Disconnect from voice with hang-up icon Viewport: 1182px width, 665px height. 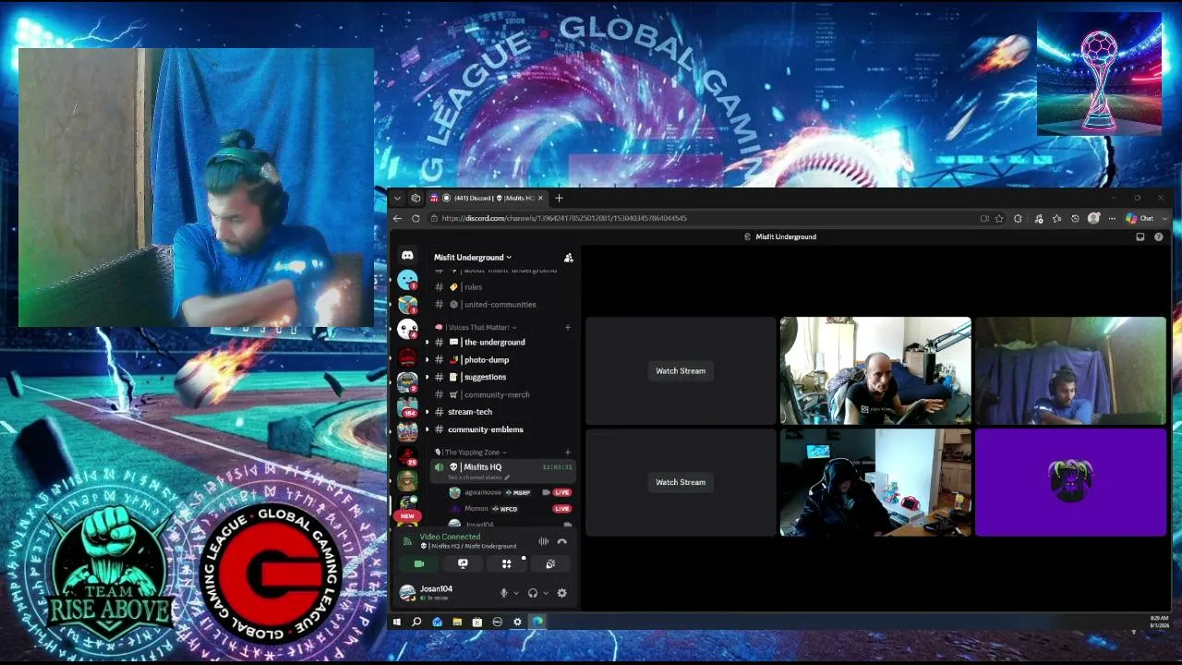pyautogui.click(x=561, y=541)
